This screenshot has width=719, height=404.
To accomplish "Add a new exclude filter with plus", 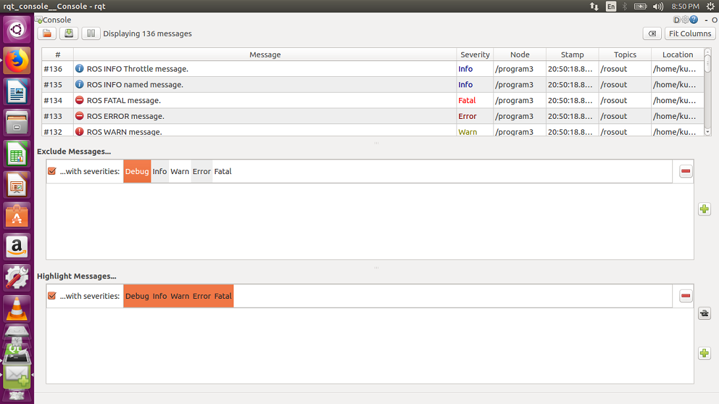I will (704, 210).
